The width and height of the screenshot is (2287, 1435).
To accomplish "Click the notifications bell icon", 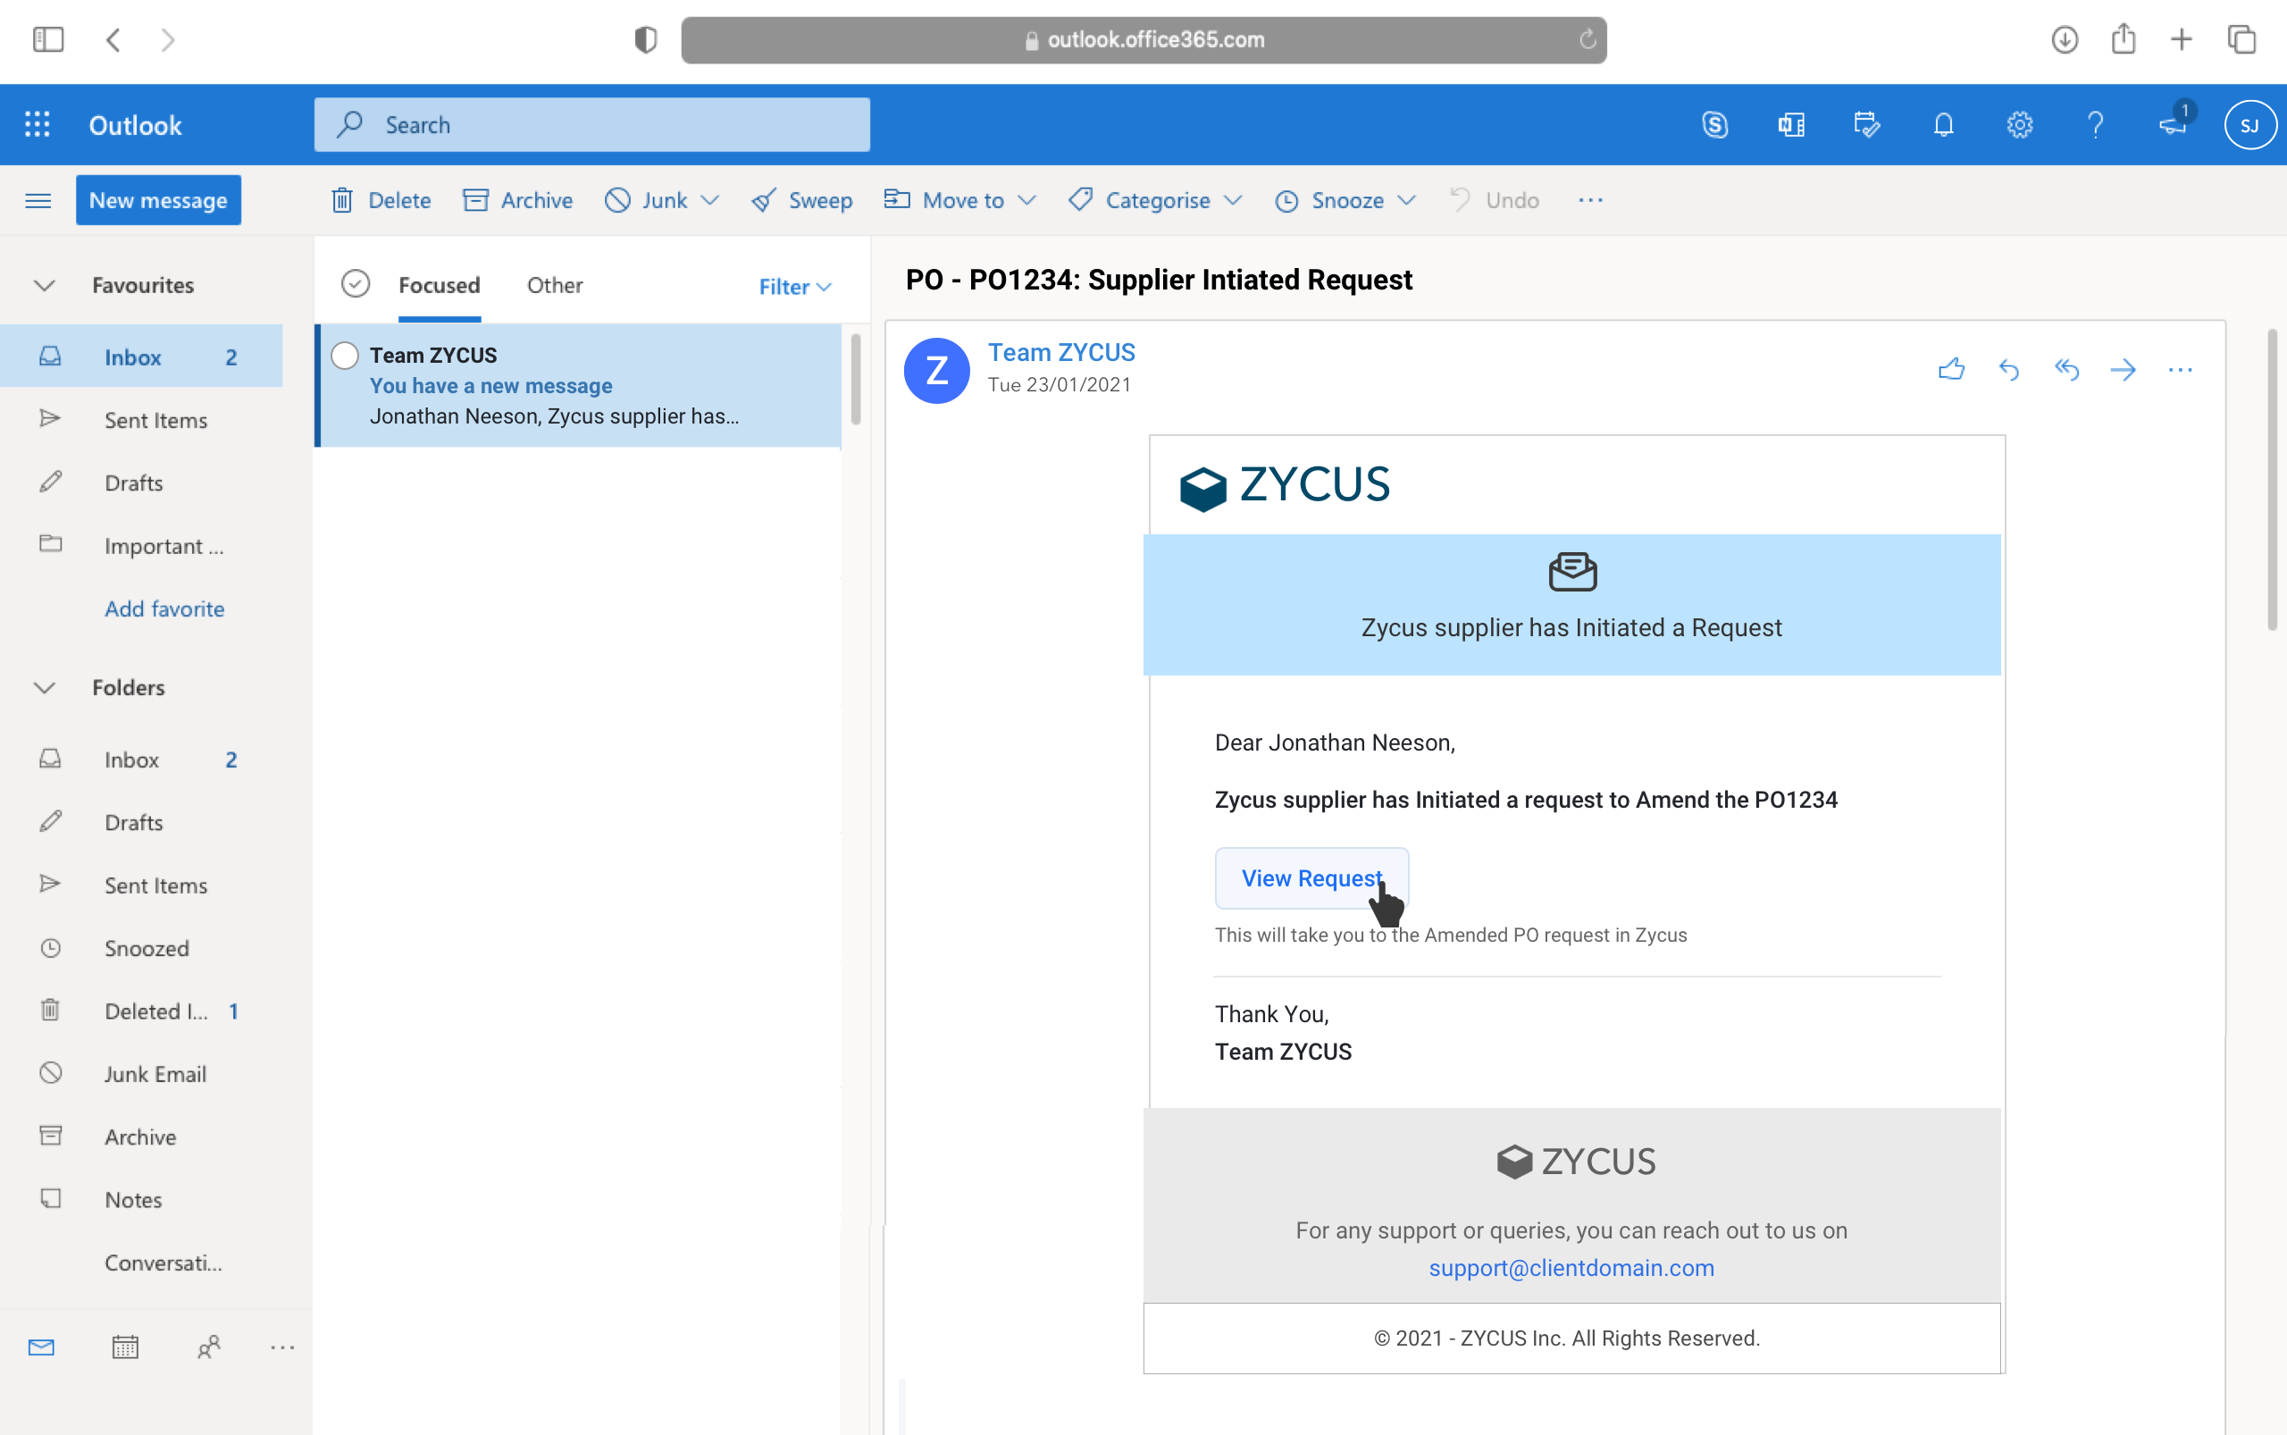I will coord(1943,124).
